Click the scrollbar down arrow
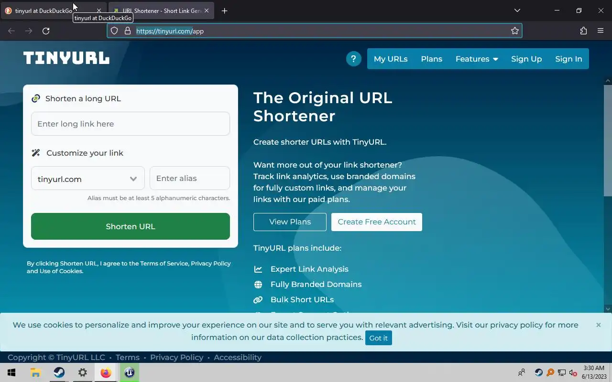Image resolution: width=612 pixels, height=382 pixels. [608, 309]
